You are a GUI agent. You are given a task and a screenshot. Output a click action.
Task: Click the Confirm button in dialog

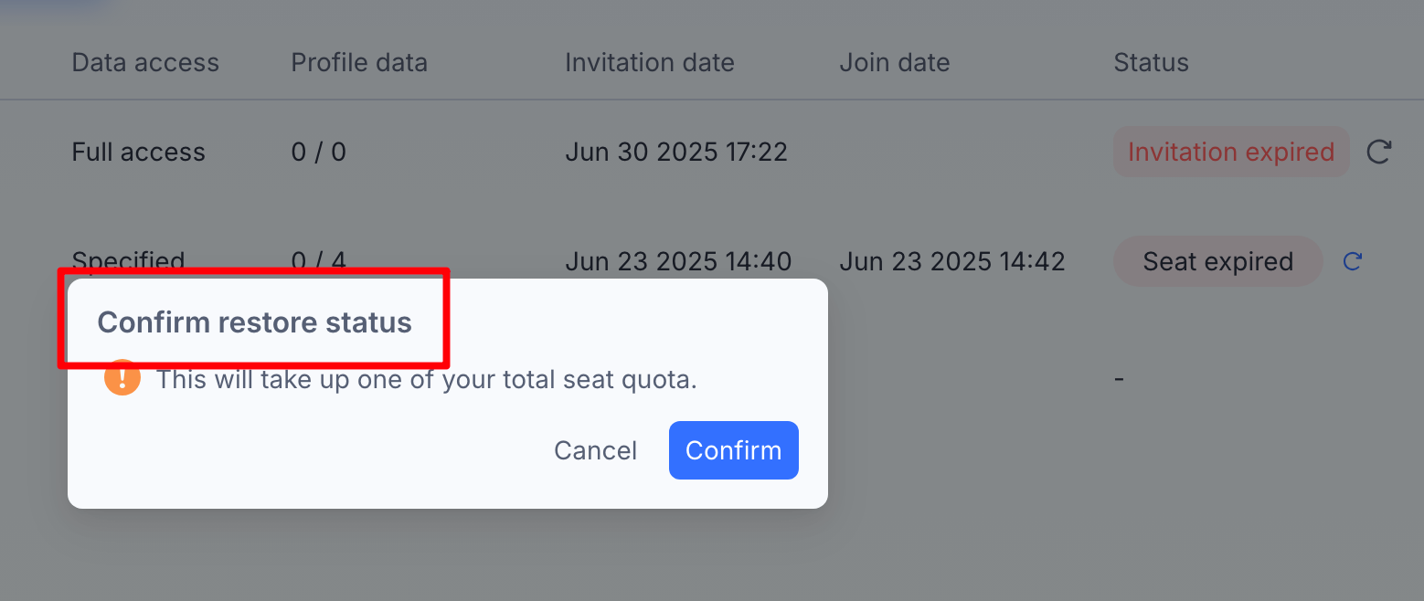click(734, 450)
